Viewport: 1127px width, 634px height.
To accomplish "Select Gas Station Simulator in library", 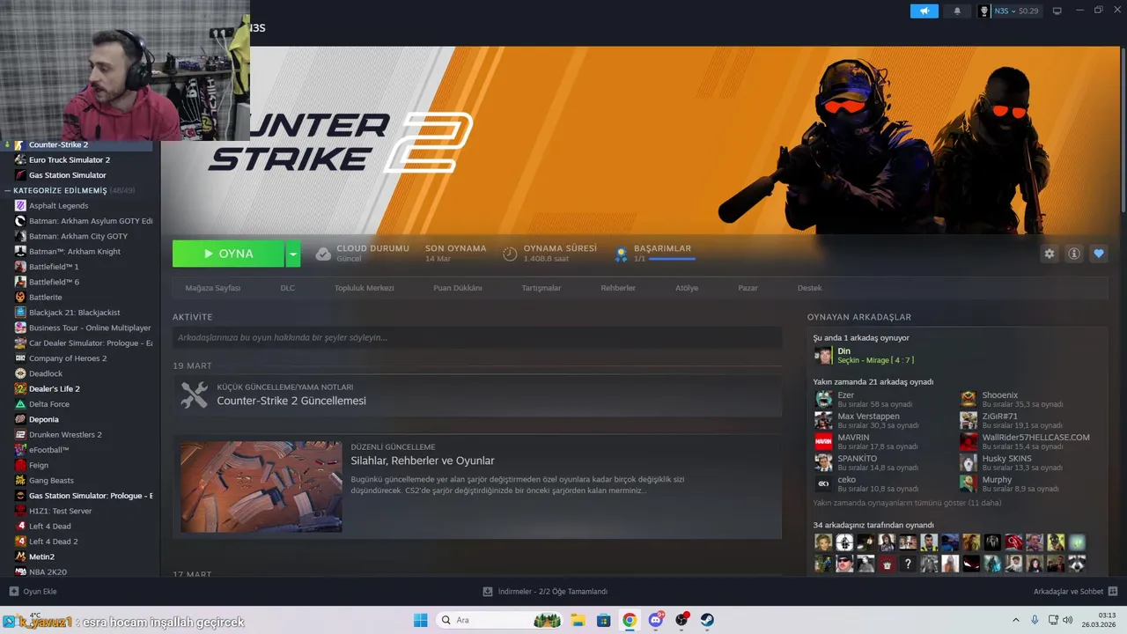I will (68, 175).
